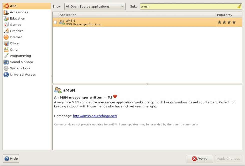Choose the Accessories category label
The height and width of the screenshot is (166, 245).
[19, 12]
